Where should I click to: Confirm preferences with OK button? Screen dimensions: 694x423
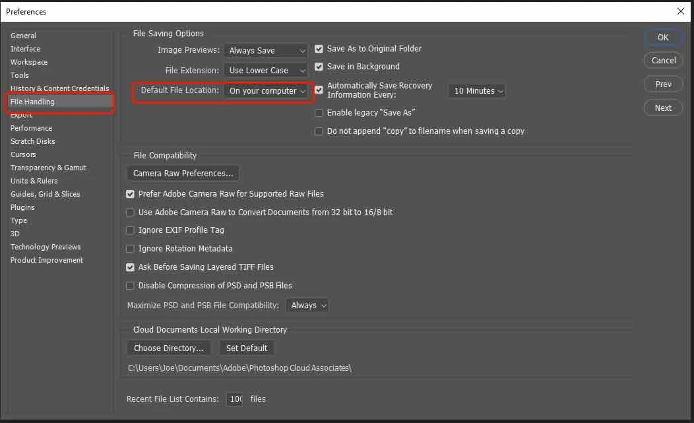tap(663, 37)
